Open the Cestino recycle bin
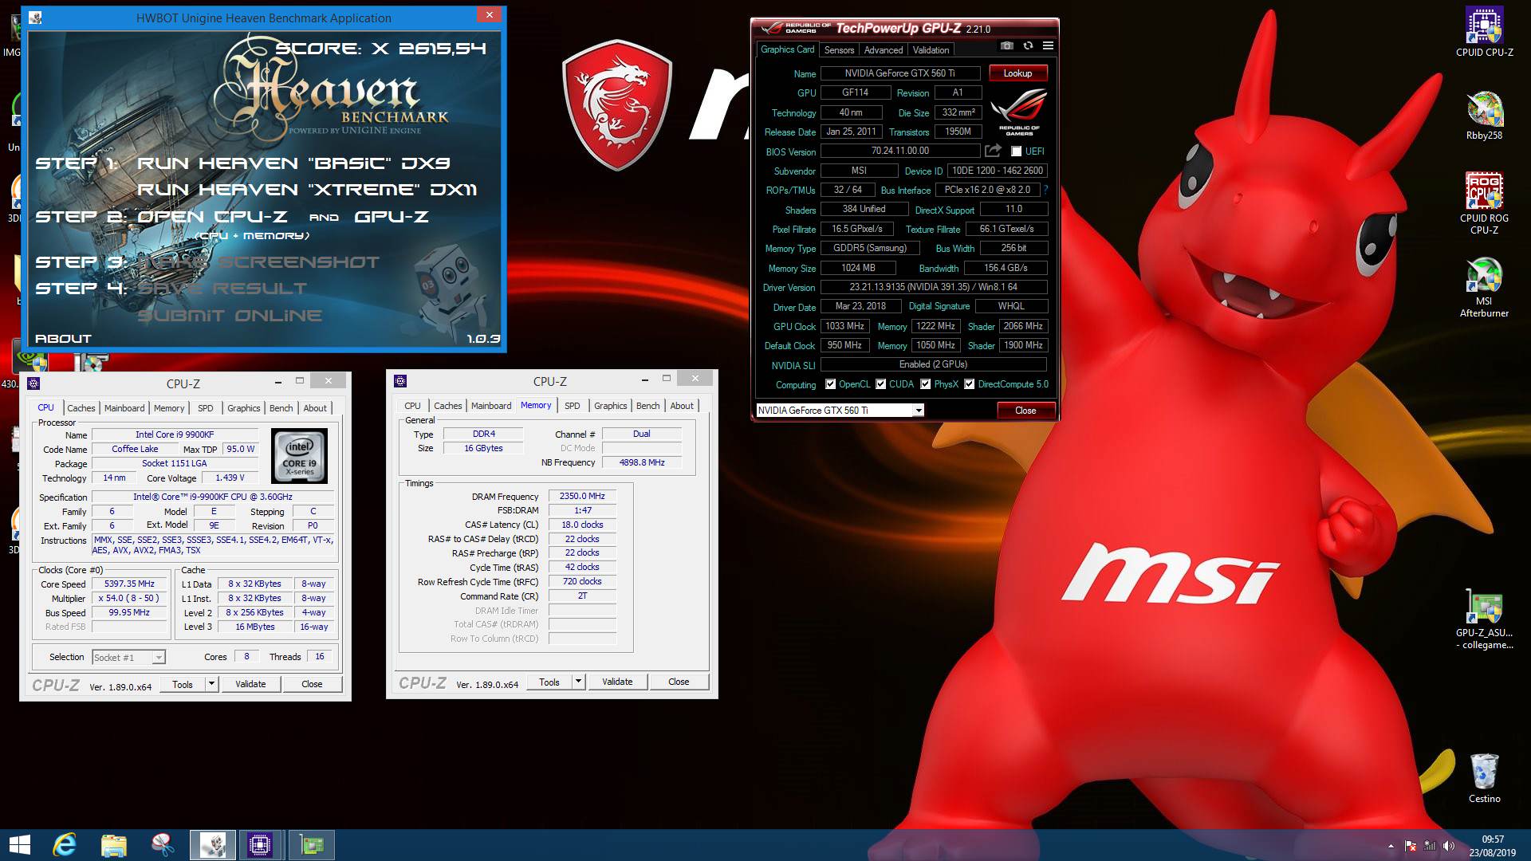 click(1484, 777)
